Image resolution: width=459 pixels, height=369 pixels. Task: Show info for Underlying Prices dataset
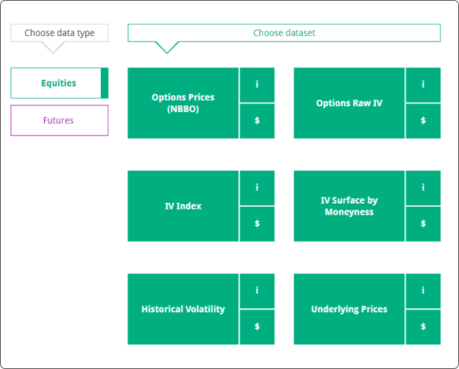(423, 291)
